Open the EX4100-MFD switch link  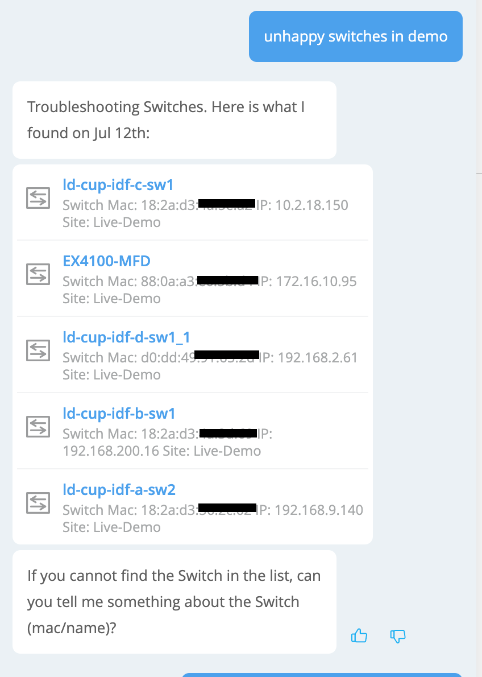(x=106, y=261)
